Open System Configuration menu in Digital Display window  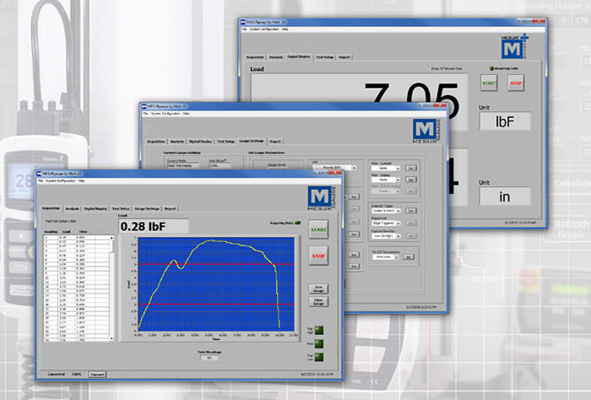point(264,29)
